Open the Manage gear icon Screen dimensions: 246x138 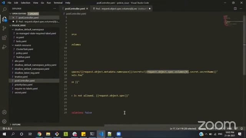4,122
